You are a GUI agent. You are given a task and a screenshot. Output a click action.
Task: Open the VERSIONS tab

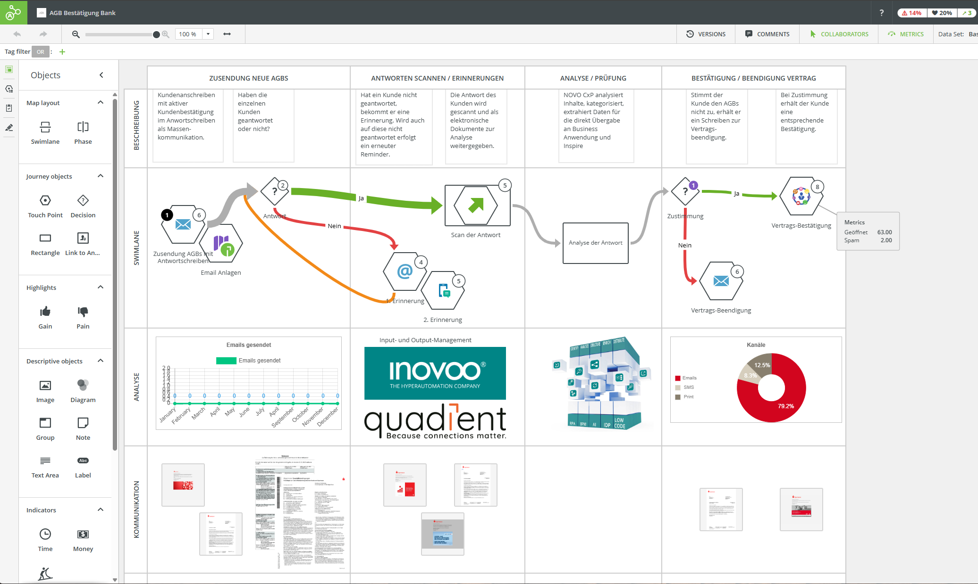click(x=706, y=34)
